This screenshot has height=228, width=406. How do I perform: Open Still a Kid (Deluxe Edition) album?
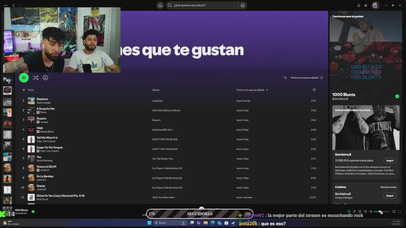[166, 110]
